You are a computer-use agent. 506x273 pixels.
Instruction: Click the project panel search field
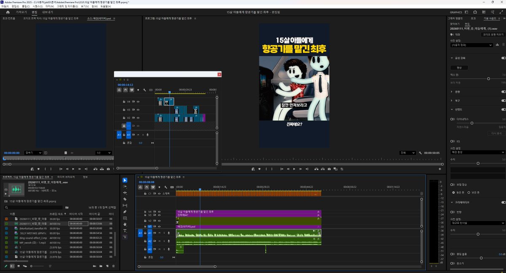[33, 207]
